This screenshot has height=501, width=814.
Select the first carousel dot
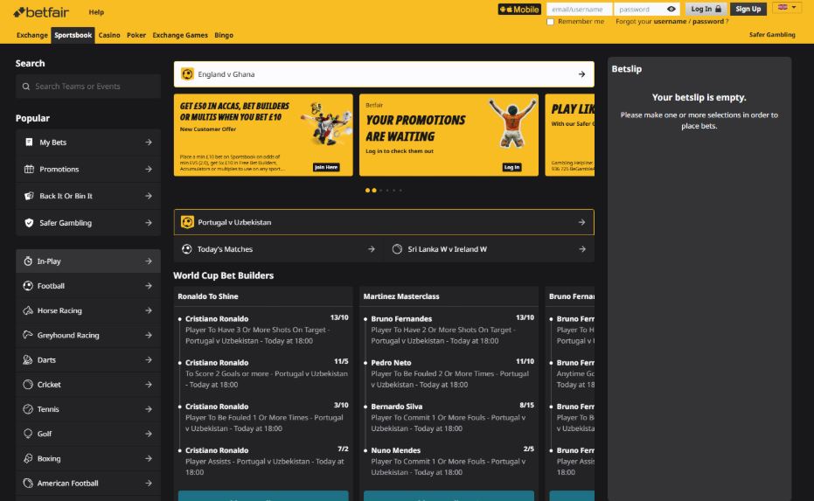pos(367,191)
